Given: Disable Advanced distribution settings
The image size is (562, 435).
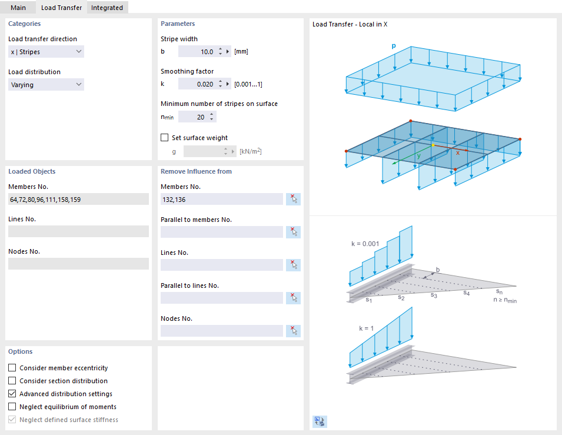Looking at the screenshot, I should pos(11,394).
